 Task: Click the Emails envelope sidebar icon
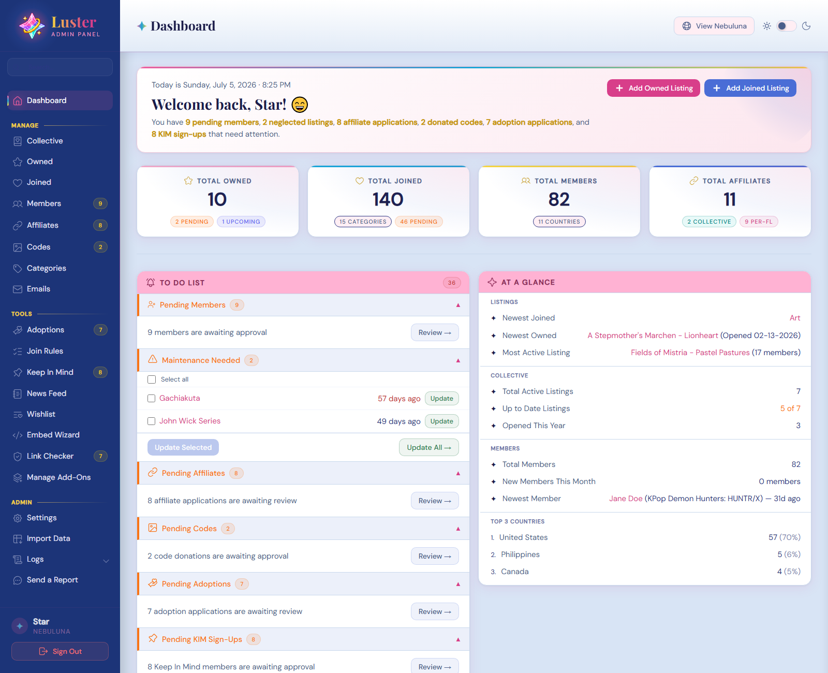[x=18, y=289]
